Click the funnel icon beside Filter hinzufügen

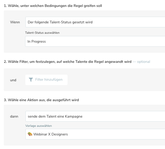tap(31, 80)
